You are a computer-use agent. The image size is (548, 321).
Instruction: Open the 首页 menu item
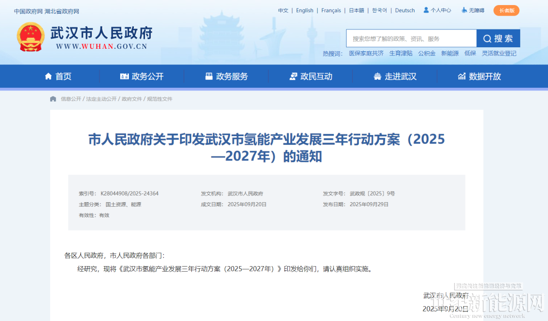tap(63, 76)
